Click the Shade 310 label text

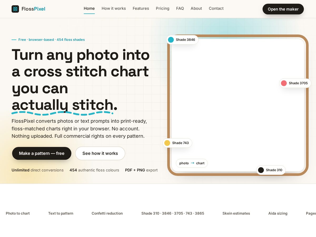(274, 170)
